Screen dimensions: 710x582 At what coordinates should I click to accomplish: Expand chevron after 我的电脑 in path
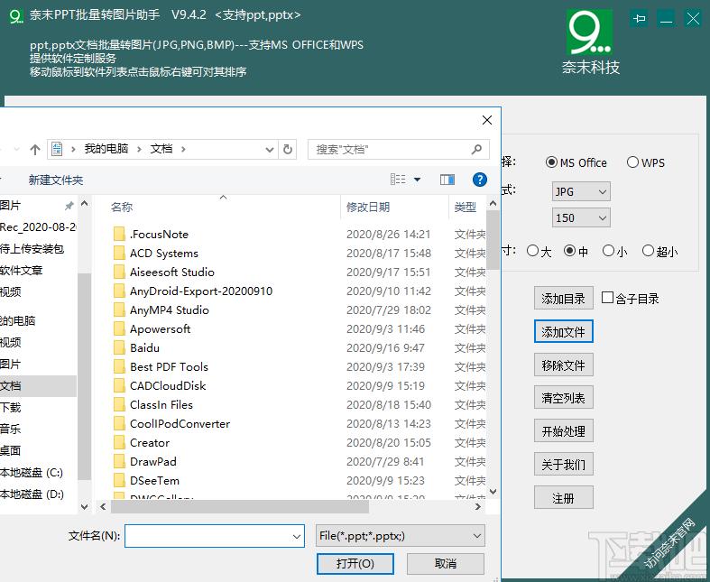click(x=139, y=149)
